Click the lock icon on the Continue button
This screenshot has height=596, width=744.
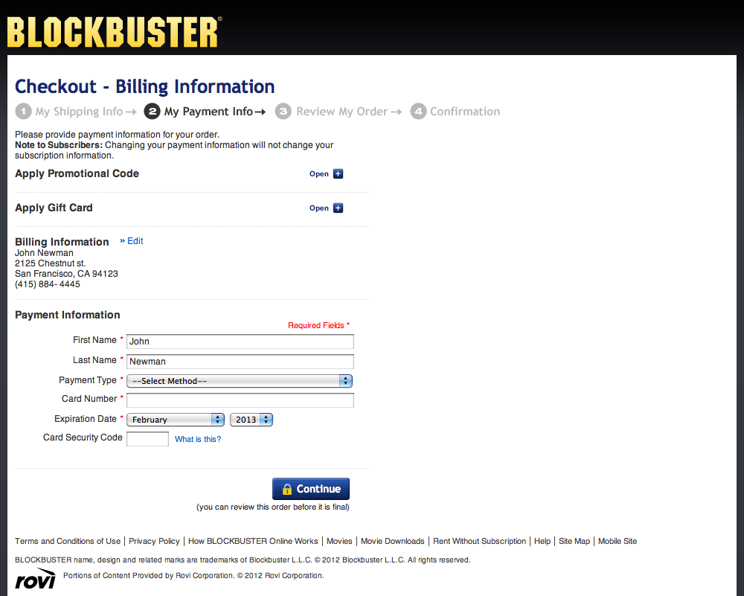coord(288,488)
